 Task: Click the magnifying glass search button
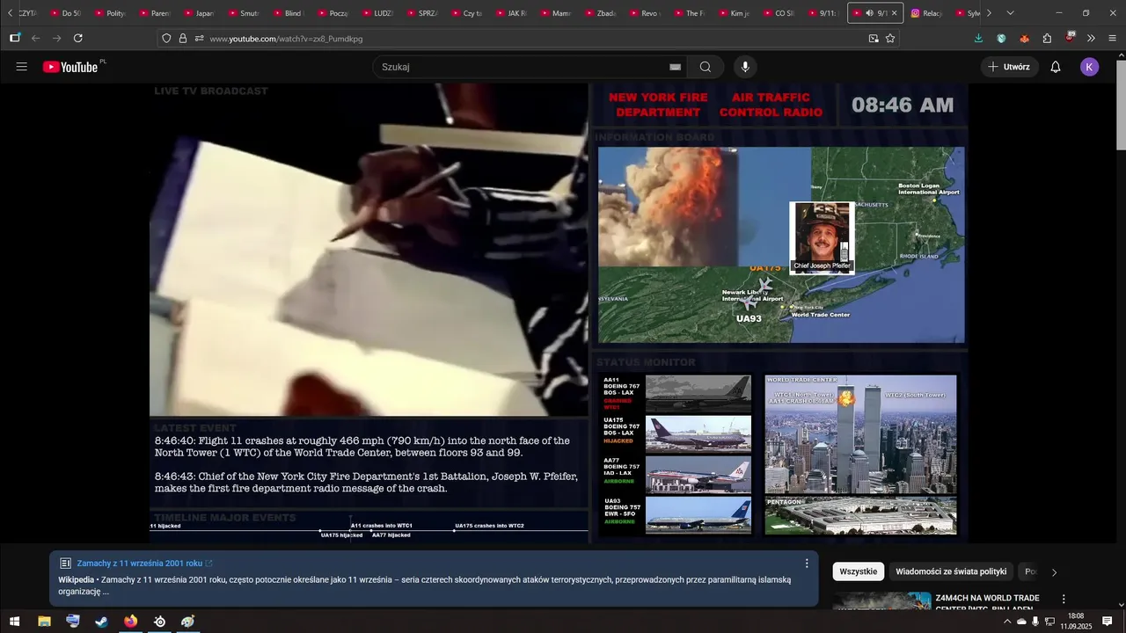tap(706, 67)
